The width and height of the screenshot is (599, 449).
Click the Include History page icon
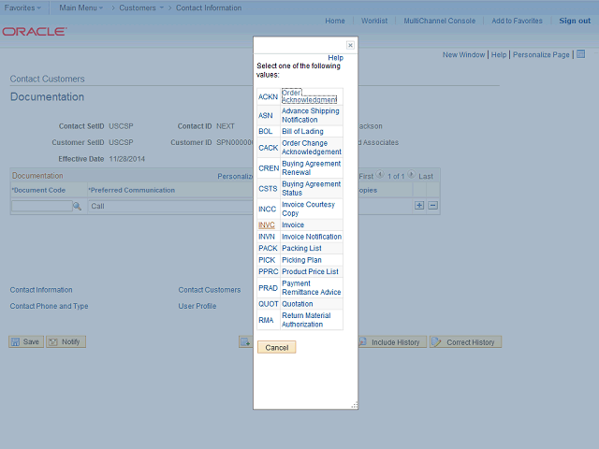click(x=363, y=341)
